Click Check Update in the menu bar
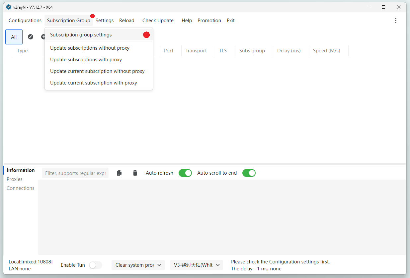The image size is (410, 278). click(158, 21)
